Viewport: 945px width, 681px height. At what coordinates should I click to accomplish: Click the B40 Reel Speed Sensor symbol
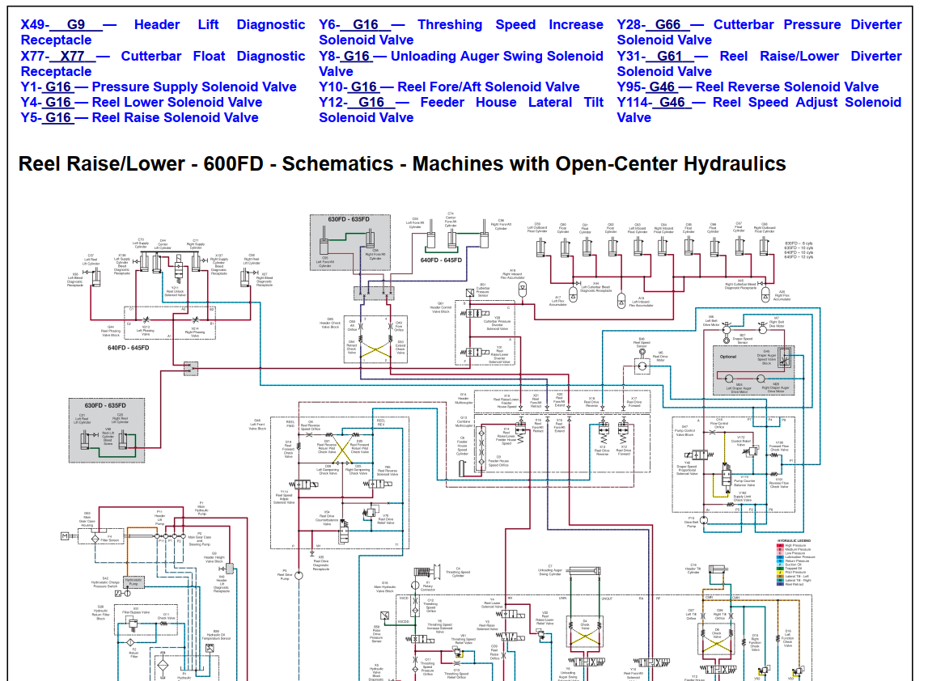tap(642, 353)
